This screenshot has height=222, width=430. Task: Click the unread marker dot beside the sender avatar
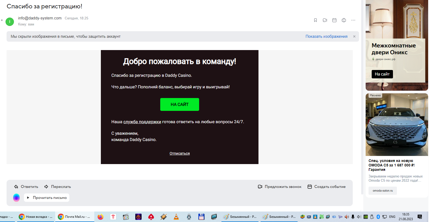click(2, 20)
